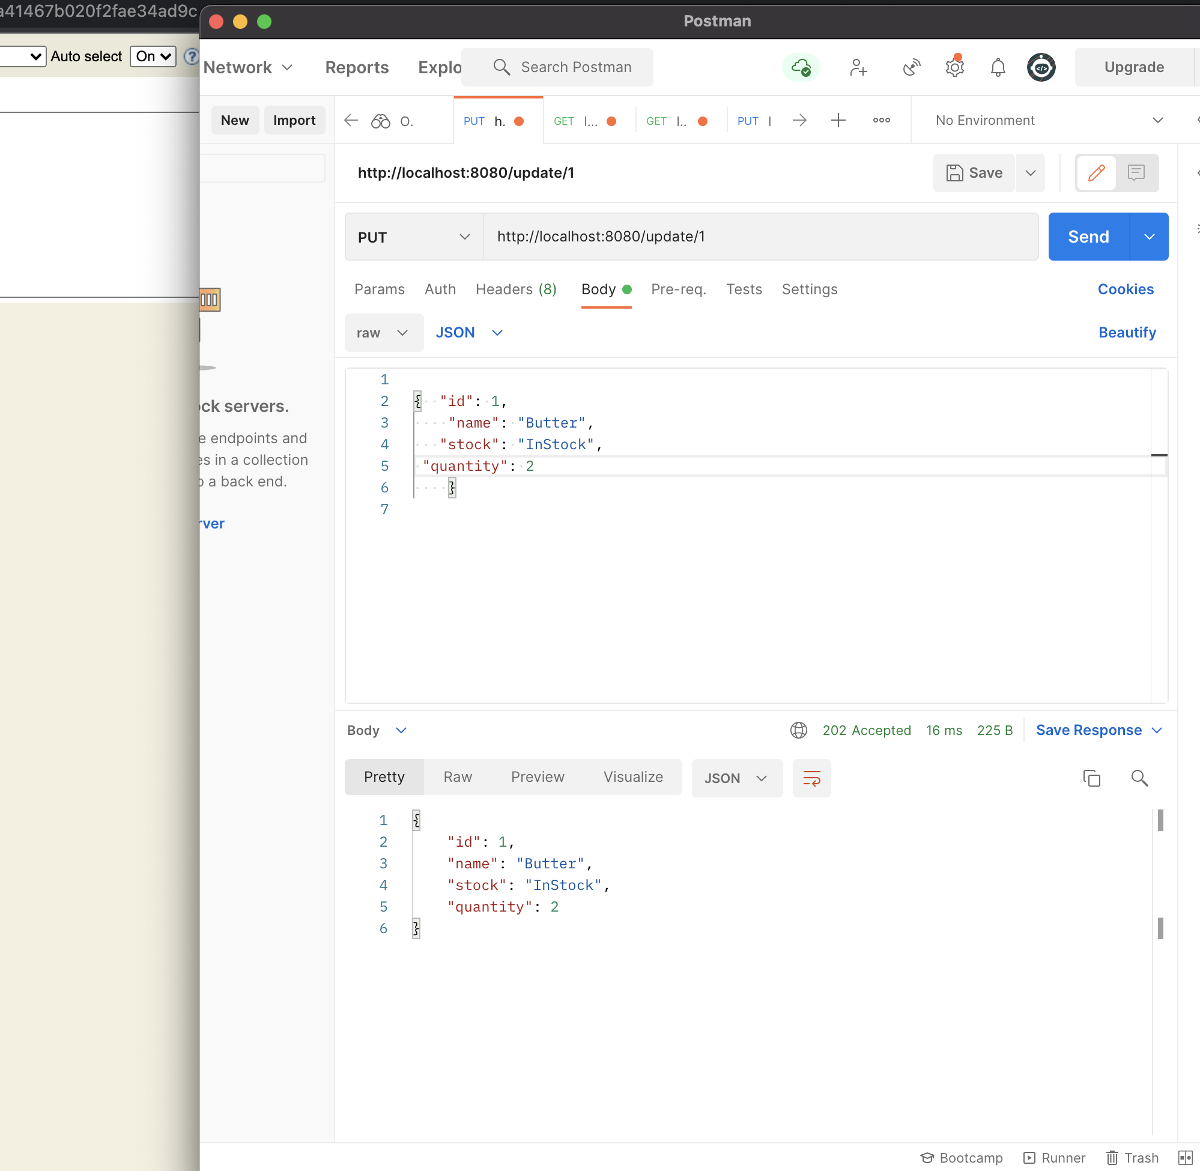Open the invite collaborators icon

point(858,67)
